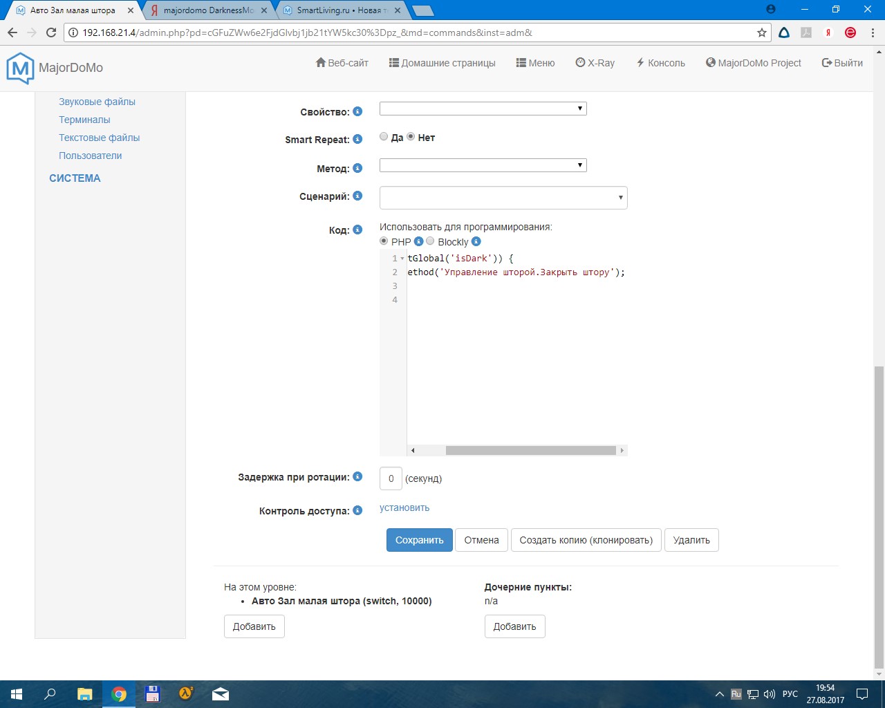
Task: Open the Метод dropdown
Action: [483, 165]
